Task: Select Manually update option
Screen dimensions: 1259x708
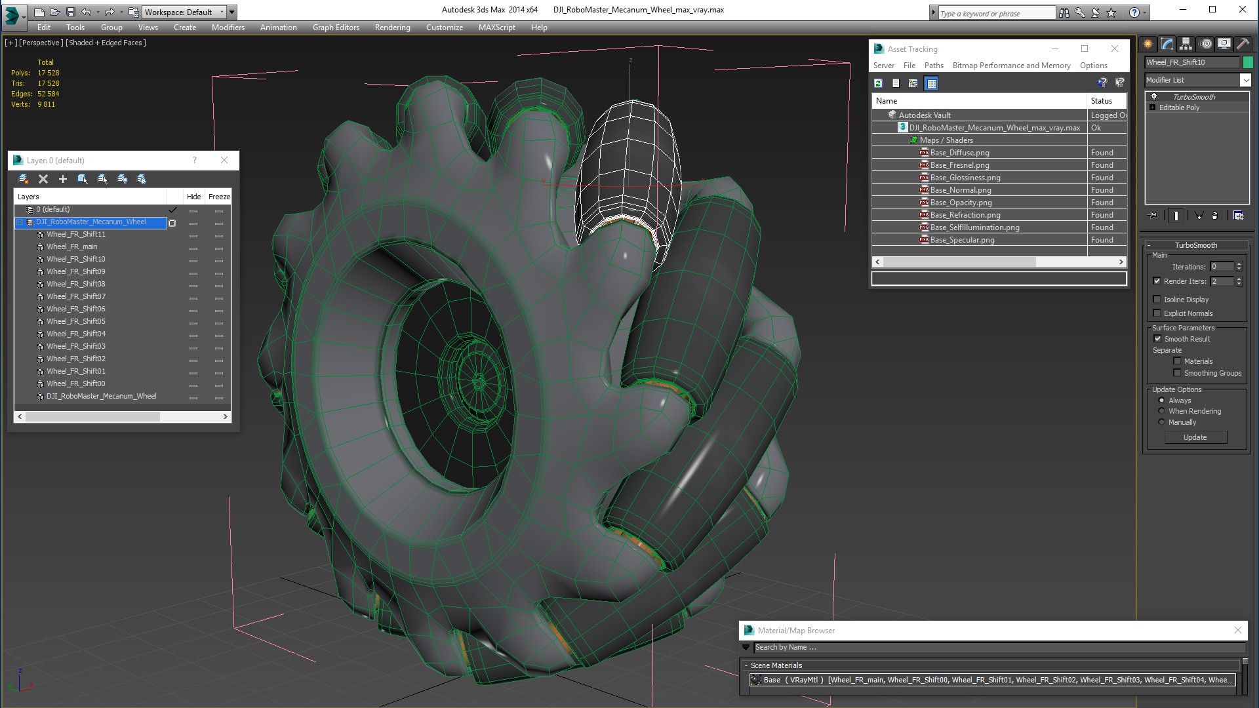Action: click(1162, 422)
